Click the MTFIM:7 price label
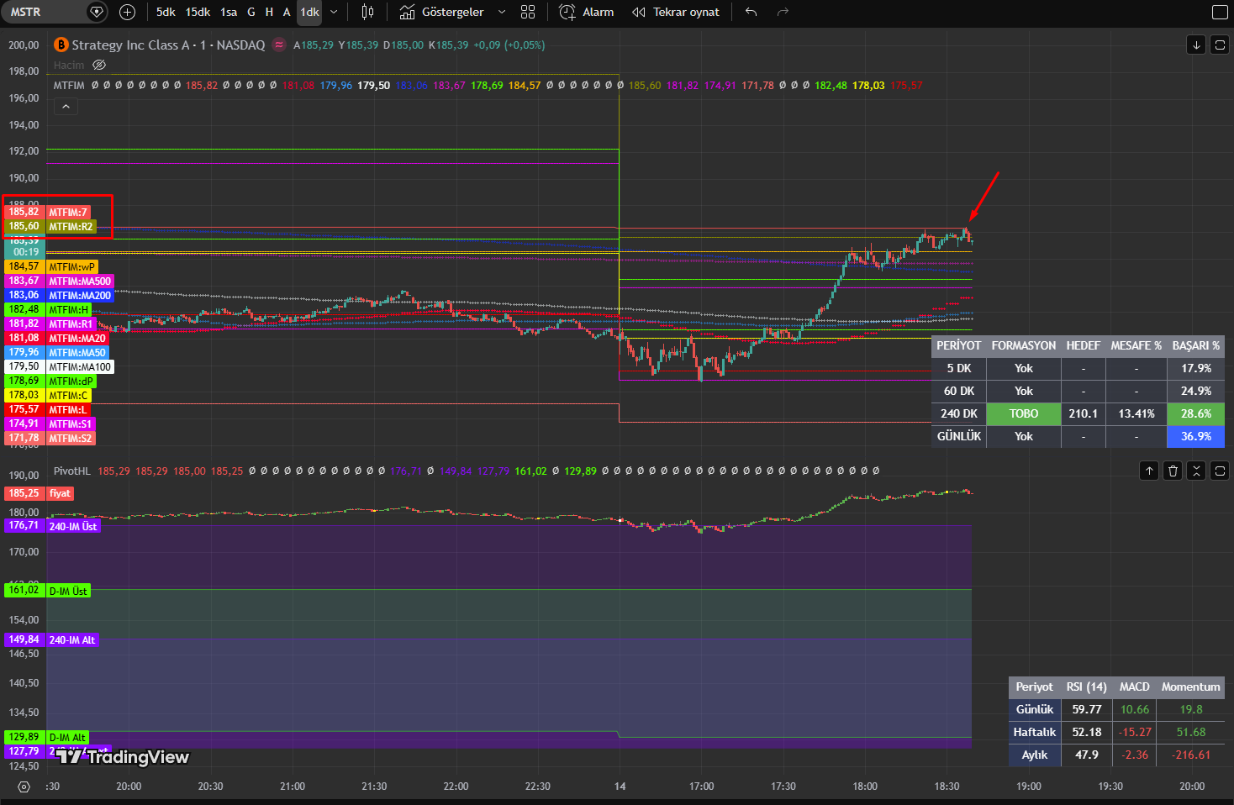This screenshot has width=1234, height=805. (x=68, y=213)
